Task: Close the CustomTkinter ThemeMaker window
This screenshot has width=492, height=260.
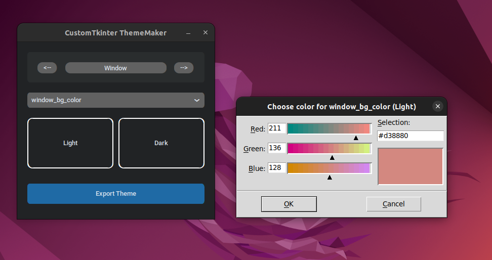Action: click(206, 32)
